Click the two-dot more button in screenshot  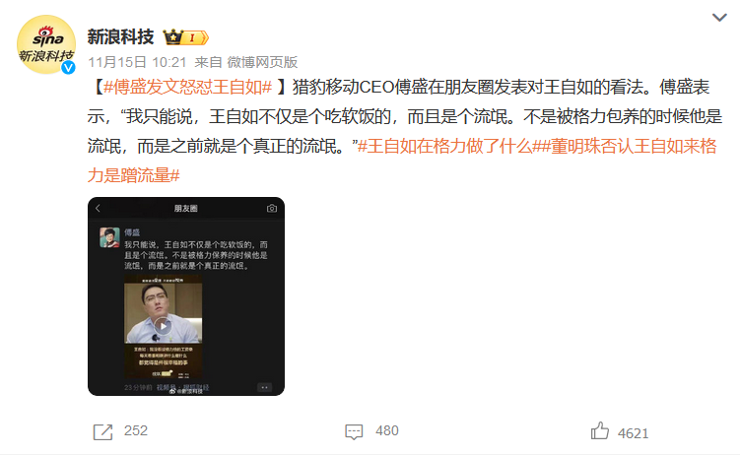click(264, 388)
